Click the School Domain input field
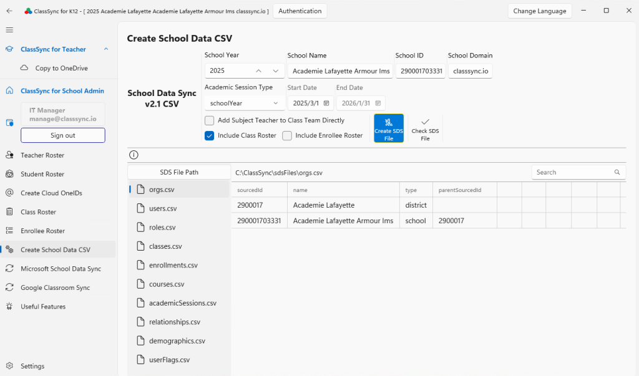The width and height of the screenshot is (639, 376). tap(471, 71)
